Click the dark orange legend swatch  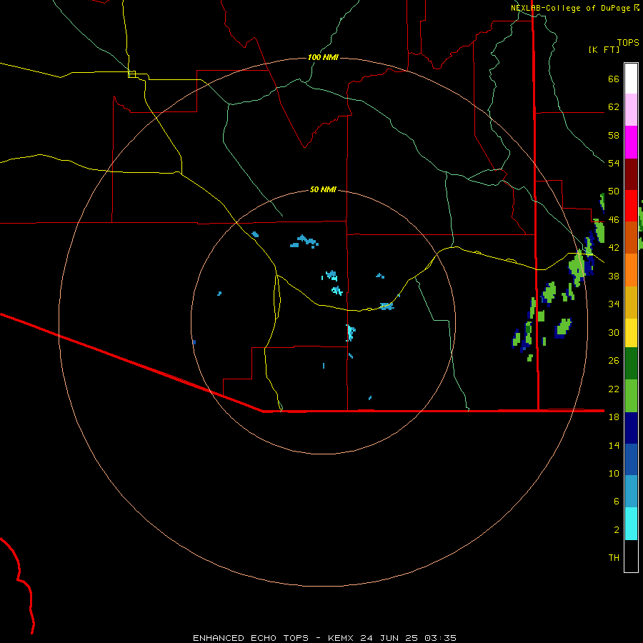point(631,237)
